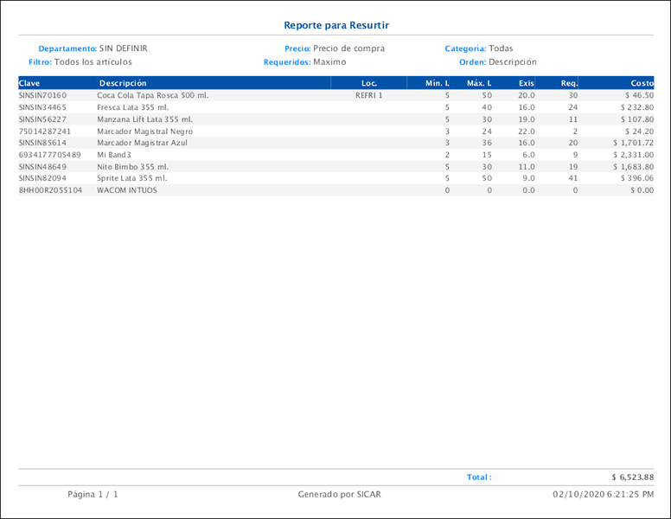Select 'Manzana Lift Lata 355 ml.' description
This screenshot has height=519, width=671.
coord(144,119)
